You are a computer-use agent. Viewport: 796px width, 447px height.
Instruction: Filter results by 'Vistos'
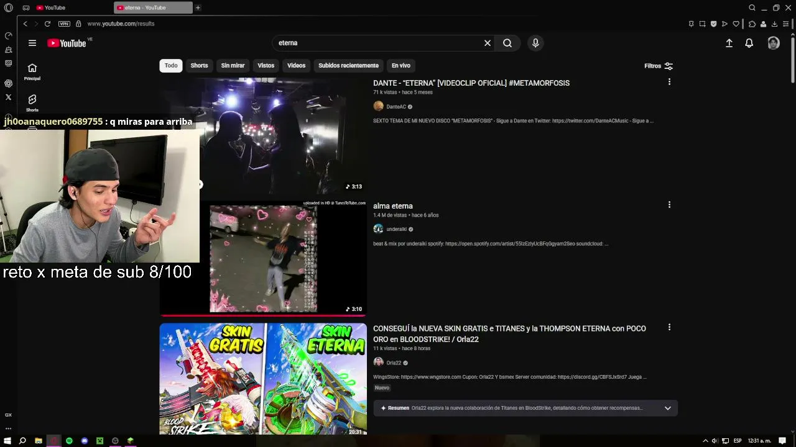266,65
